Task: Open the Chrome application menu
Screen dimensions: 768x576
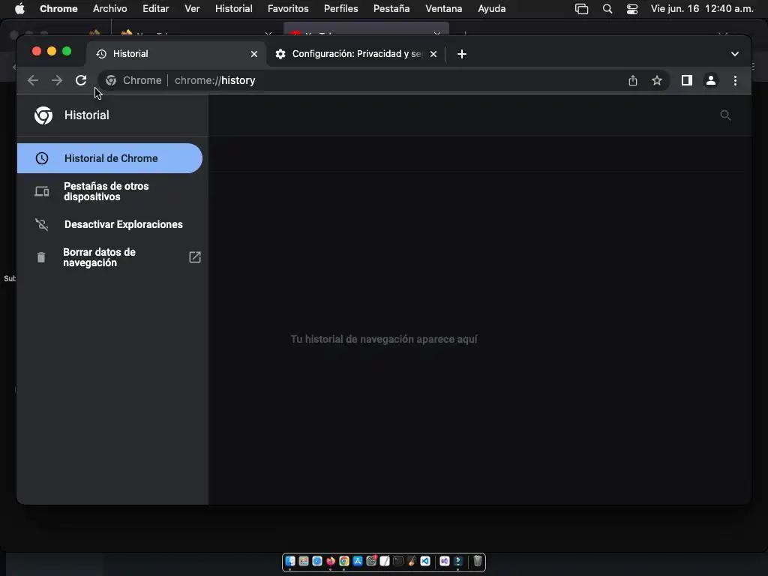Action: point(58,9)
